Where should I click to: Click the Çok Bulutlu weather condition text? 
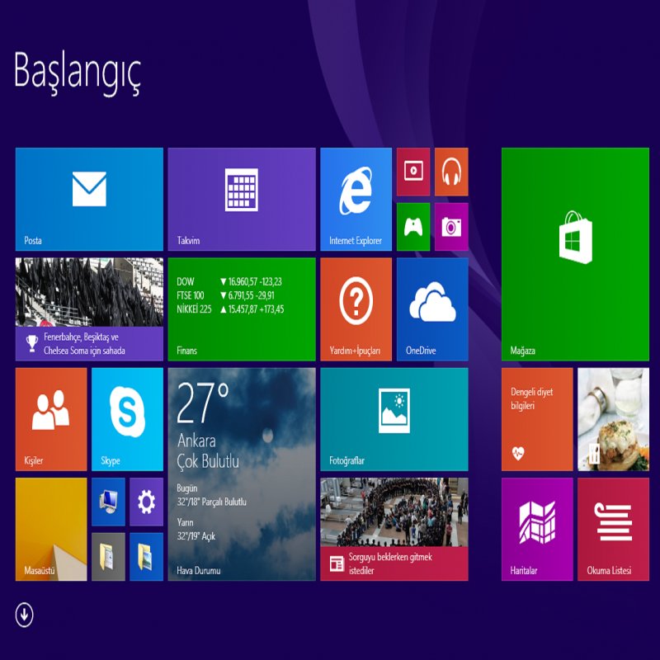[208, 461]
